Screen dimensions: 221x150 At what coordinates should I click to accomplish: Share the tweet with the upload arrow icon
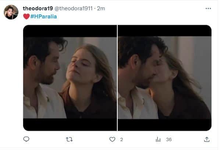(x=207, y=139)
